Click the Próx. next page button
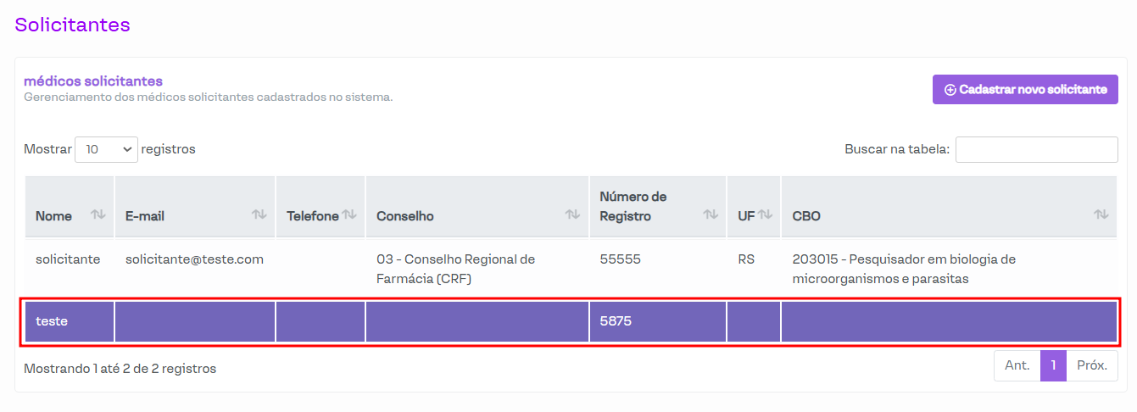This screenshot has height=412, width=1137. pos(1092,365)
